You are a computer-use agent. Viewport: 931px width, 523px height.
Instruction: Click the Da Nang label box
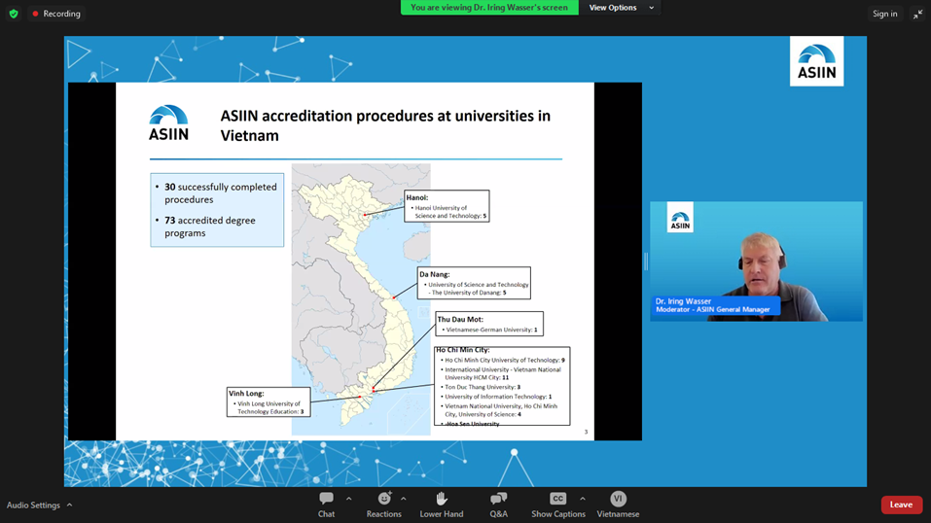474,283
